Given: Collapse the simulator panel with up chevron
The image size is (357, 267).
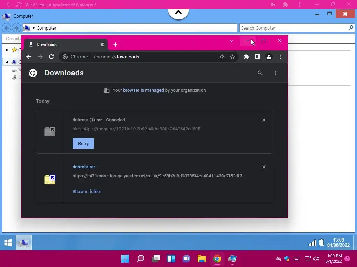Looking at the screenshot, I should point(178,13).
